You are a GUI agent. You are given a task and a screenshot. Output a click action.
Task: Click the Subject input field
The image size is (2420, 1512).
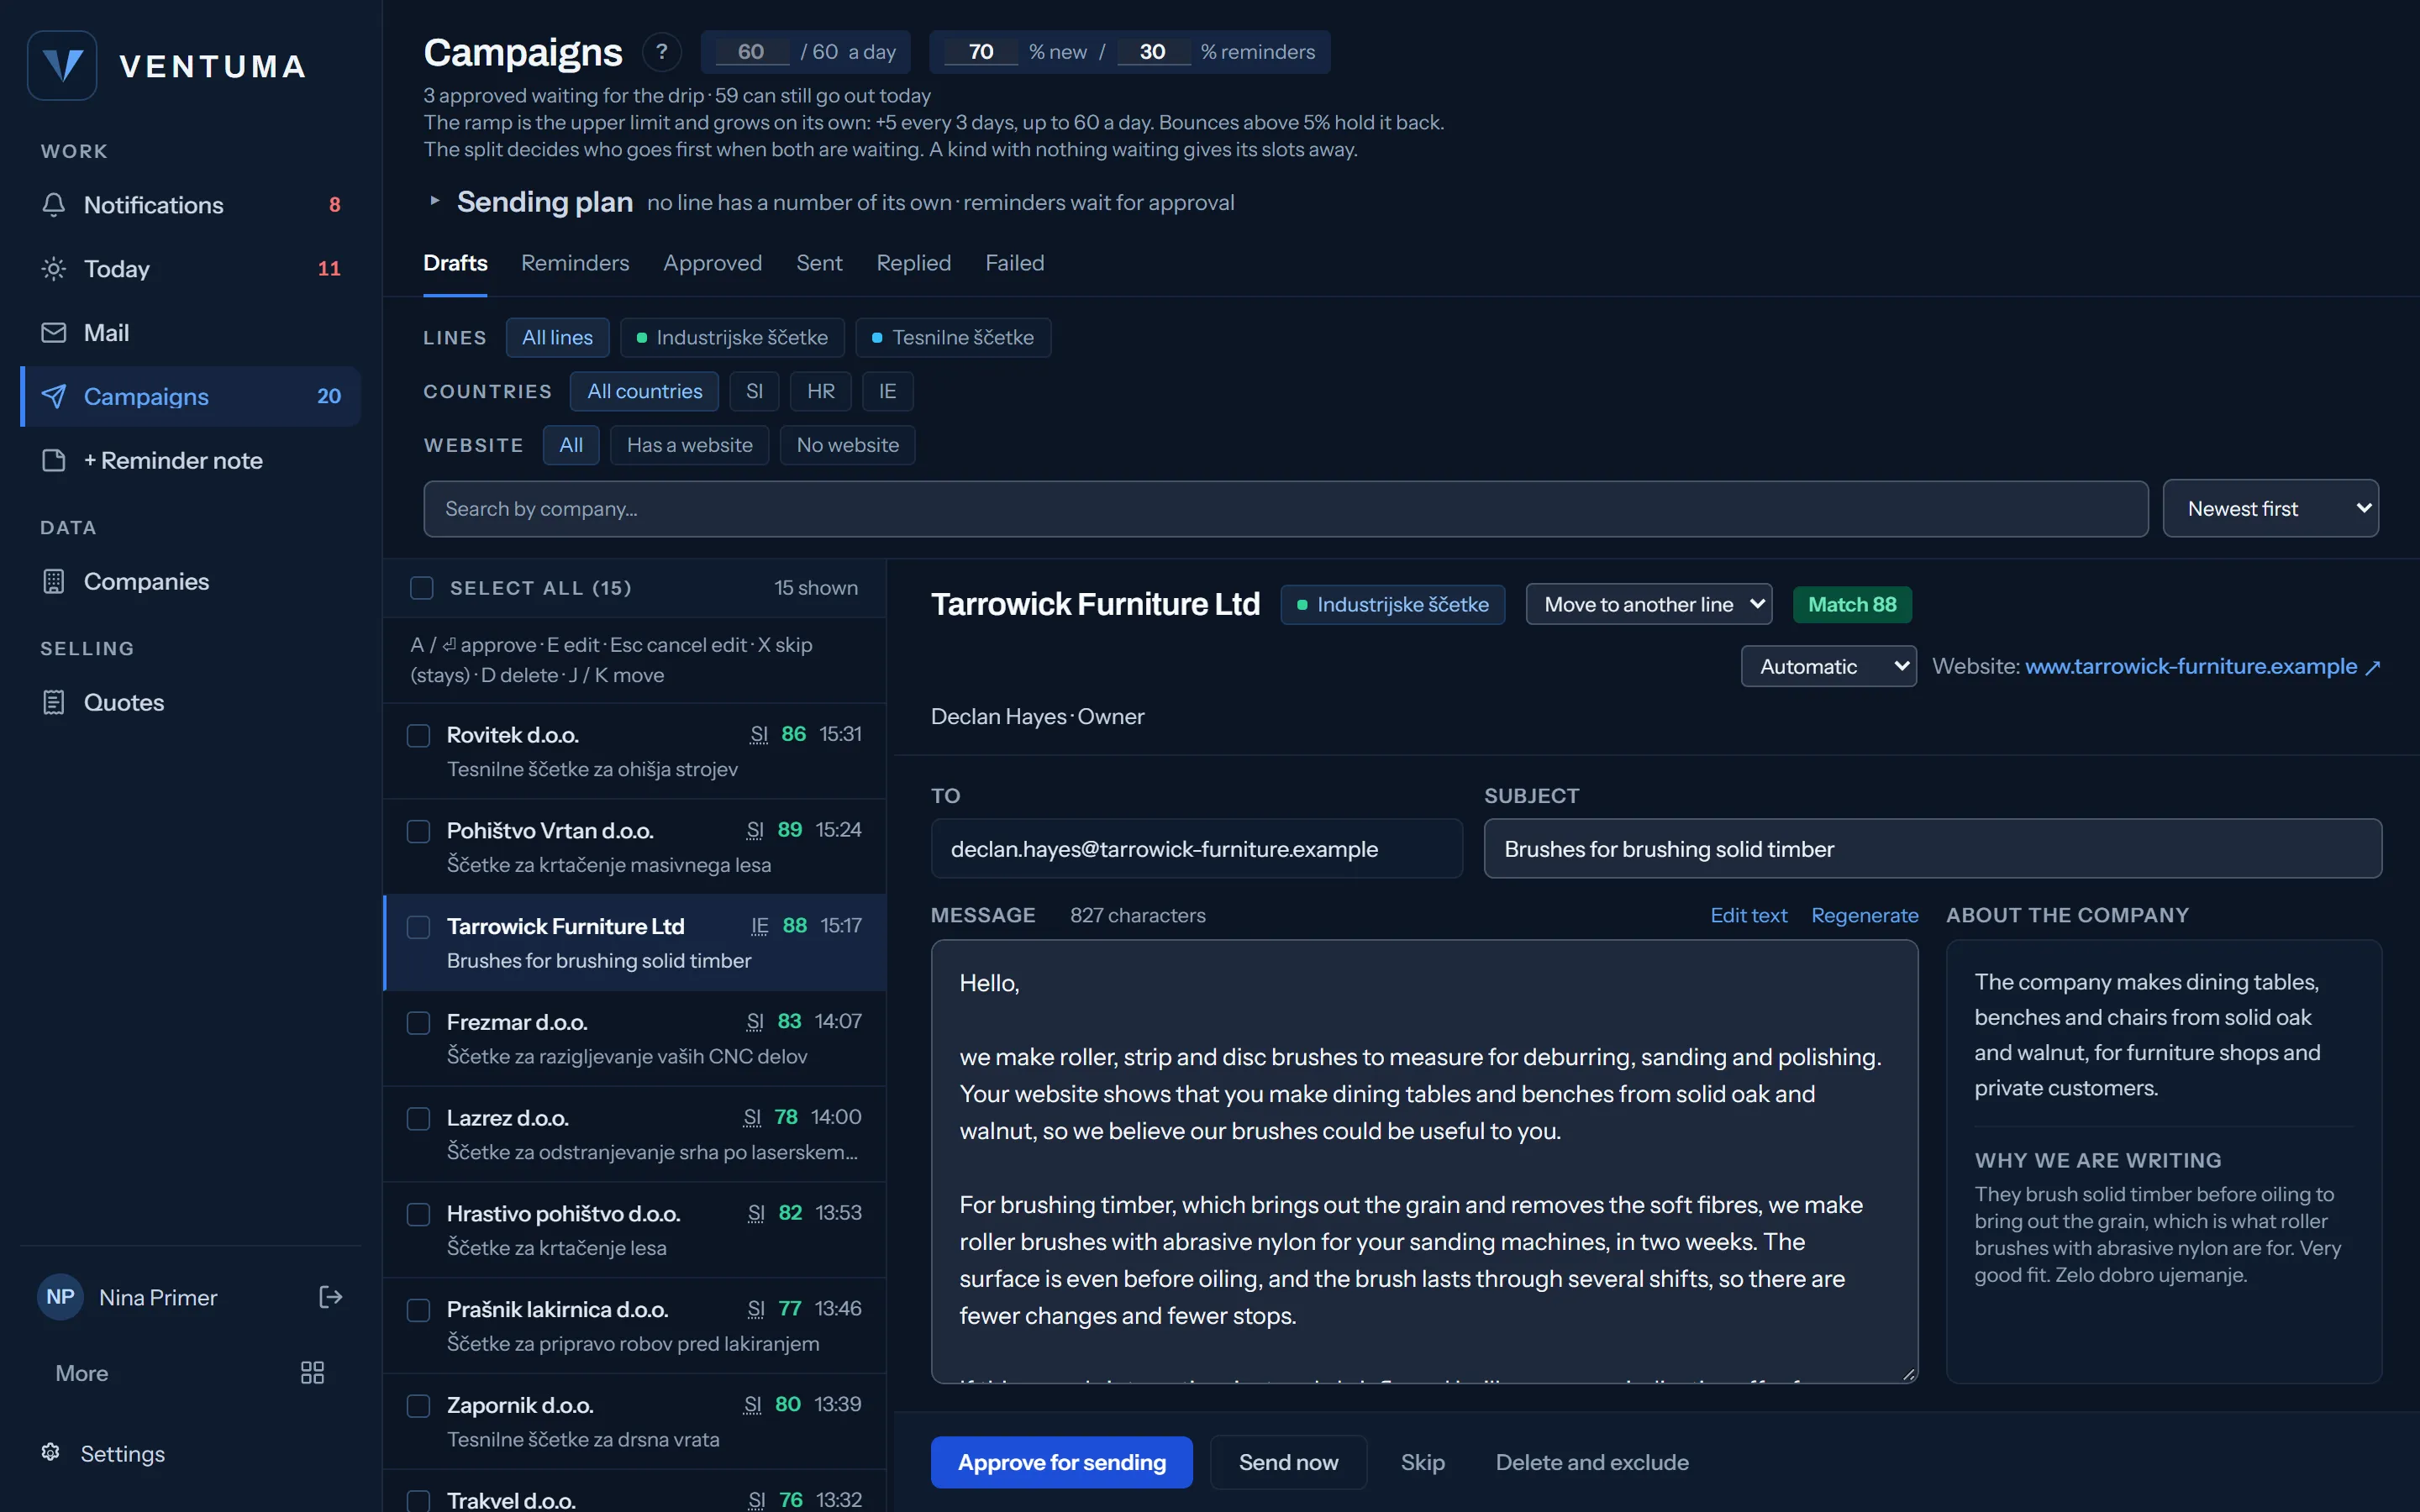(x=1932, y=849)
